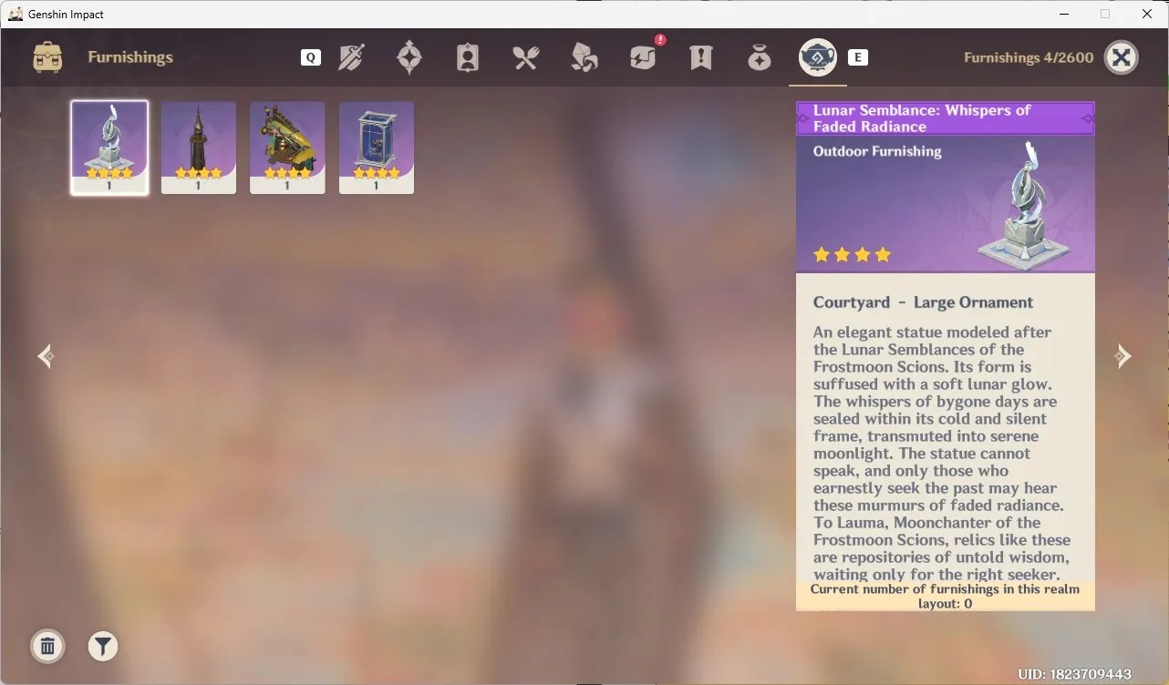This screenshot has width=1169, height=685.
Task: Click the 'Courtyard - Large Ornament' text
Action: [923, 302]
